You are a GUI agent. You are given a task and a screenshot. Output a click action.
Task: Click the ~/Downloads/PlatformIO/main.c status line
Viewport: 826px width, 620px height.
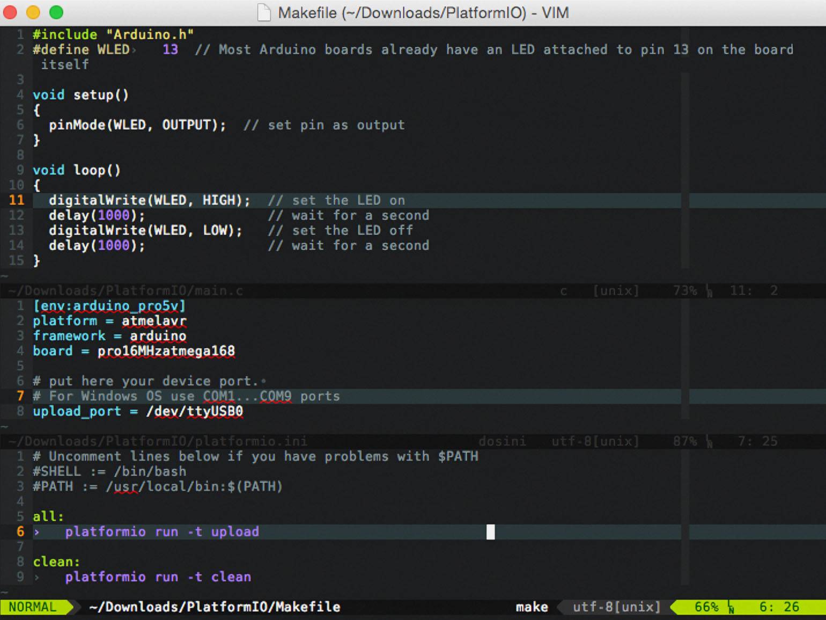pyautogui.click(x=126, y=291)
